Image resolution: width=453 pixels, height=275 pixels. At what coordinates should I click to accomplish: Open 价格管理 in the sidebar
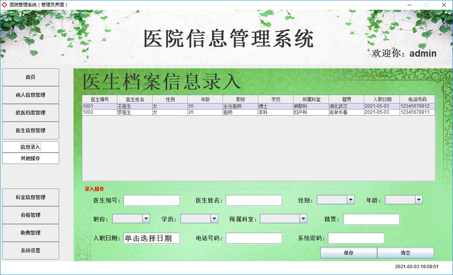pos(31,215)
